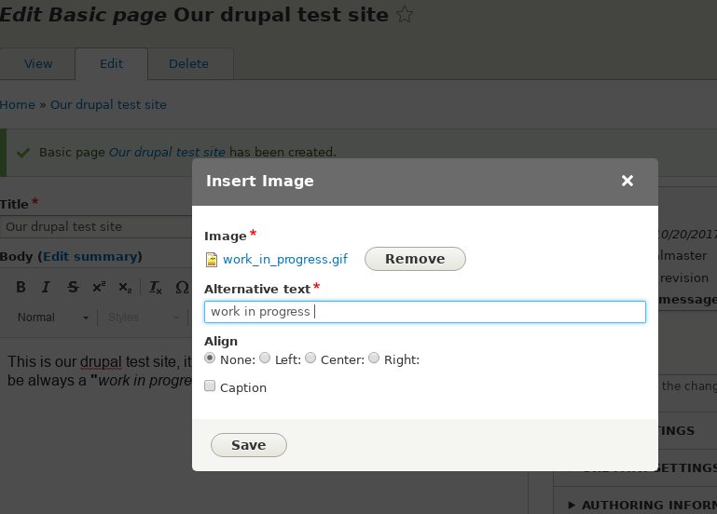Star this page as a shortcut
Viewport: 717px width, 514px height.
click(x=405, y=14)
